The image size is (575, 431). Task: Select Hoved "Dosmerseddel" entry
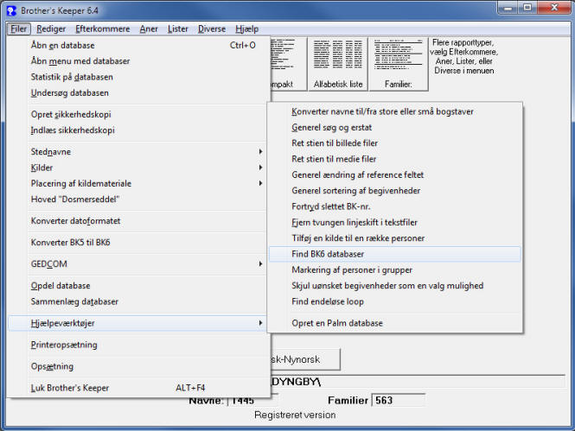pyautogui.click(x=138, y=199)
